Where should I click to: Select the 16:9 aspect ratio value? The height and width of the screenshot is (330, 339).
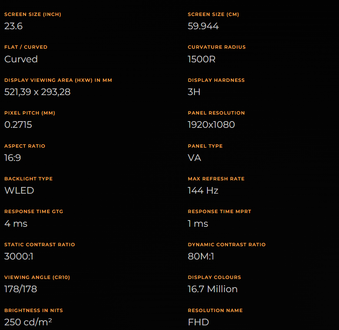pos(12,158)
